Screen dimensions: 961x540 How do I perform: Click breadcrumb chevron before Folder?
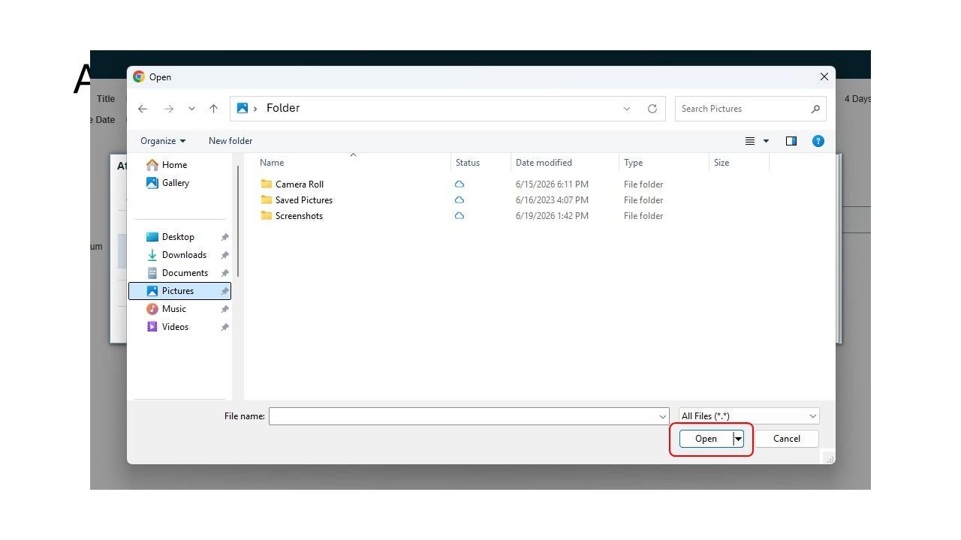tap(255, 109)
